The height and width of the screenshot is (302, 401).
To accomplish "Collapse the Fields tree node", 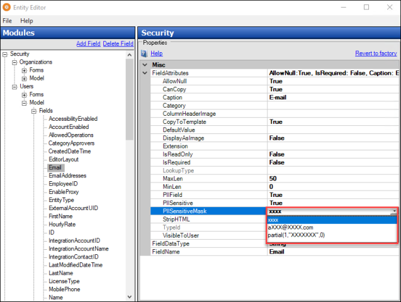I will coord(34,111).
